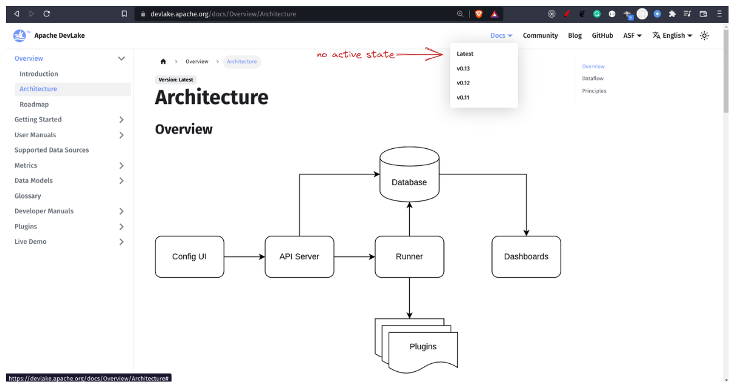Click the red marker extension icon
The height and width of the screenshot is (387, 734).
pyautogui.click(x=566, y=13)
